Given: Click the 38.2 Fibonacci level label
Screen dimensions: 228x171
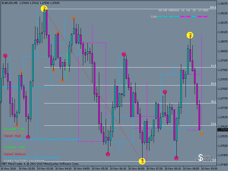Looking at the screenshot, I should click(213, 102).
